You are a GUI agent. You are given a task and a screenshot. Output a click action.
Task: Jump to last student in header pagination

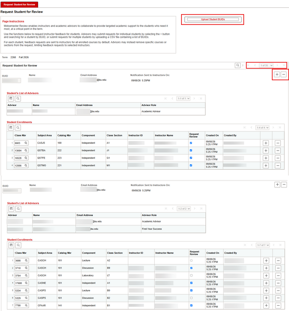284,65
